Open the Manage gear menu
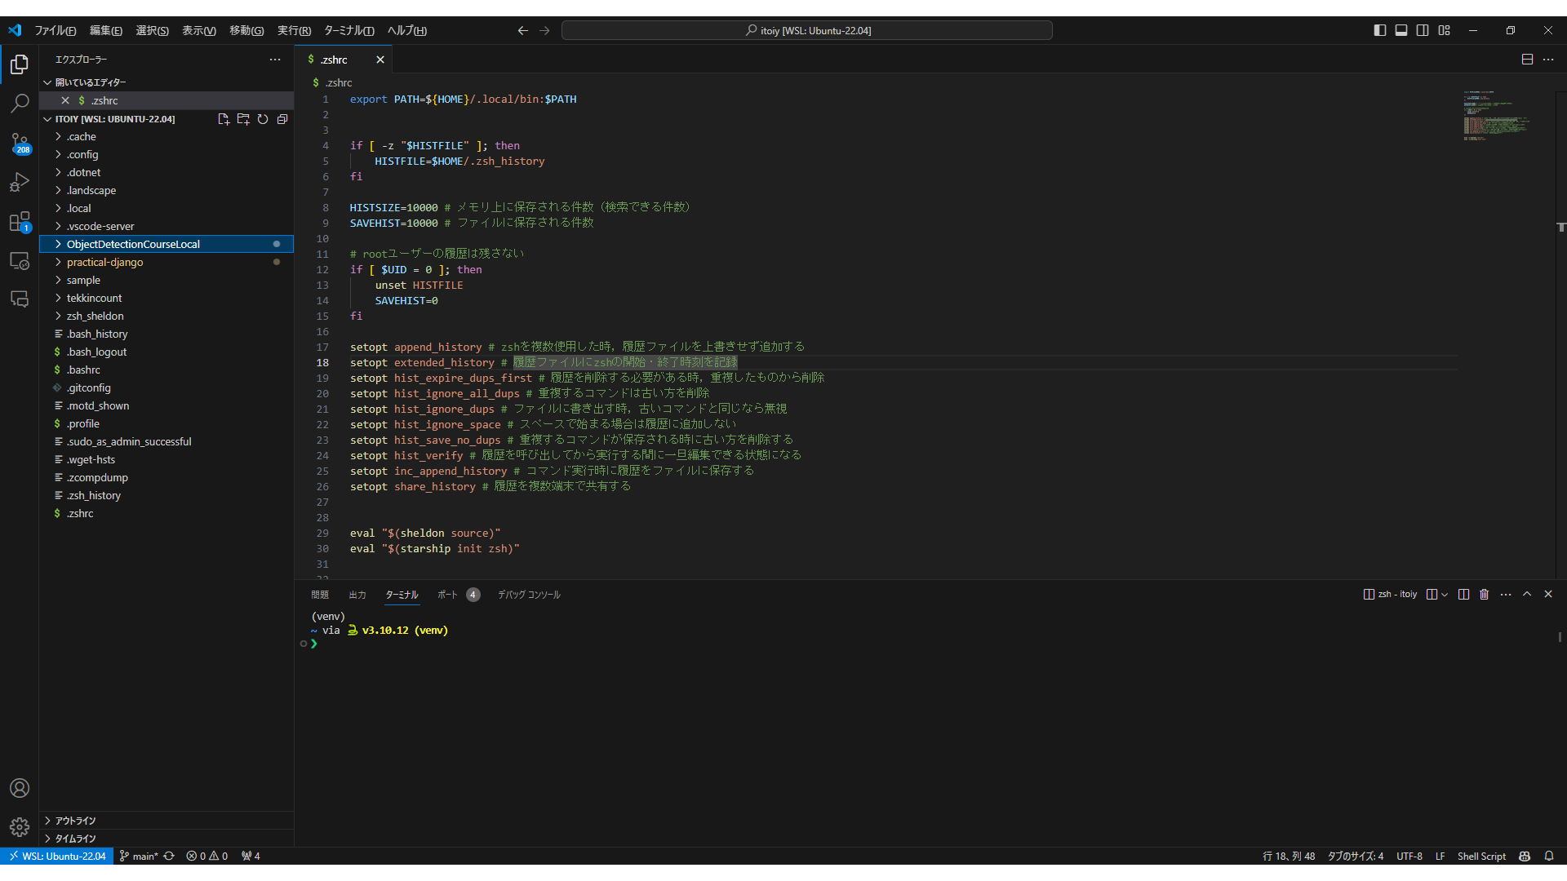 click(20, 827)
